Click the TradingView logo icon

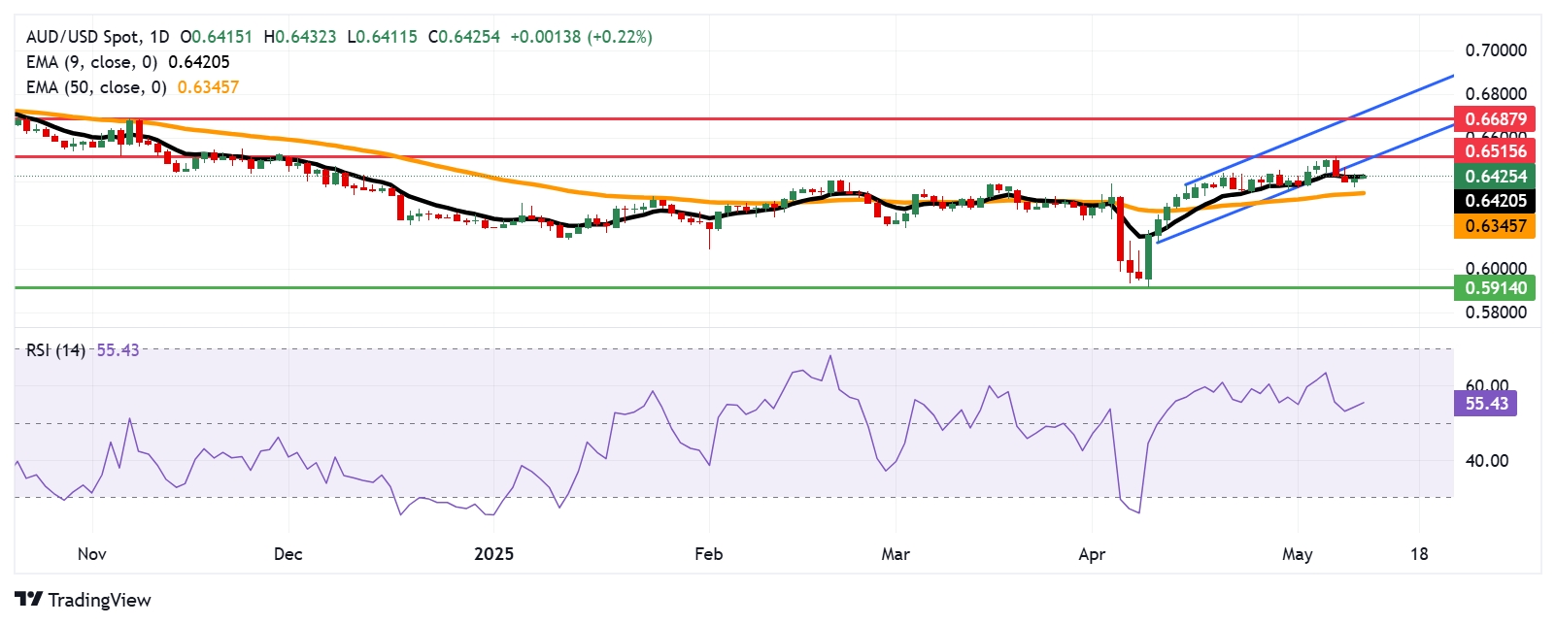point(28,600)
